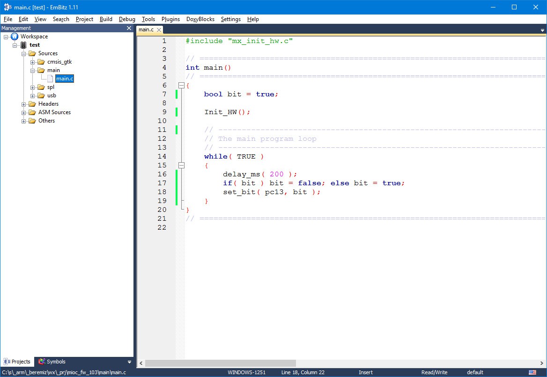Click 'default' in the status bar
The height and width of the screenshot is (377, 547).
(x=475, y=372)
